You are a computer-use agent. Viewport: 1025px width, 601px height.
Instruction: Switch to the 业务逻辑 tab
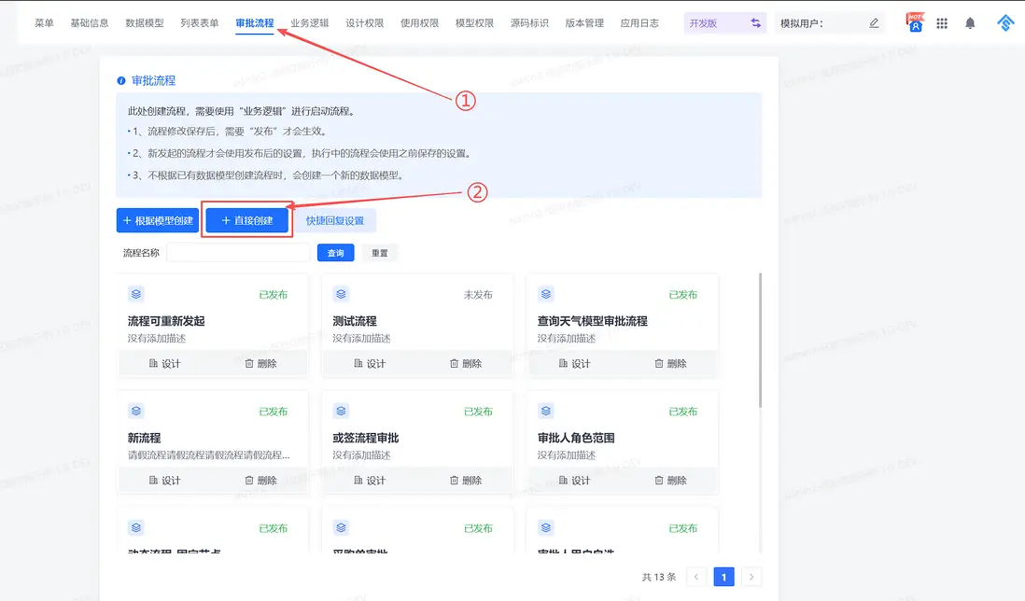[x=309, y=22]
